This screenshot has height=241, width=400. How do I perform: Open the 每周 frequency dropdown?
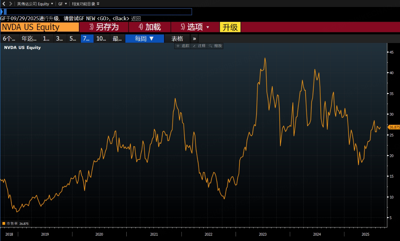[145, 39]
